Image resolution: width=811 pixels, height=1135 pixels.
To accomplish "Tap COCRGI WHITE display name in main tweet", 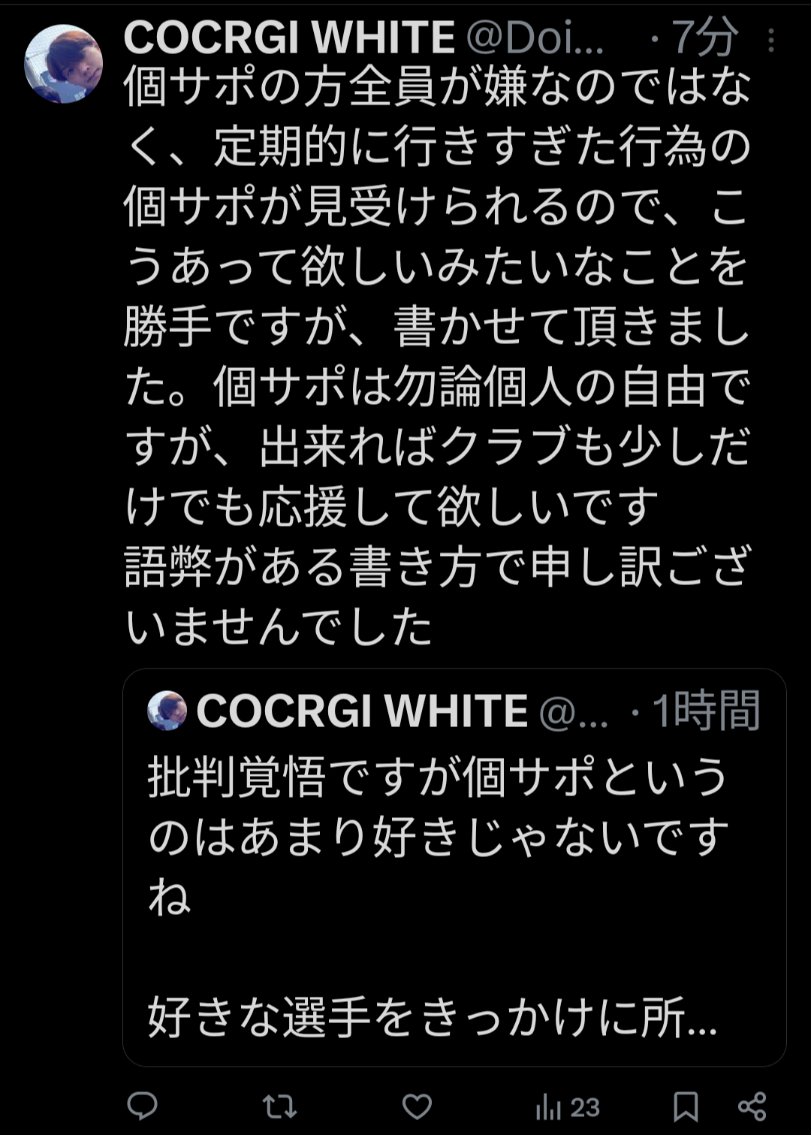I will (289, 37).
